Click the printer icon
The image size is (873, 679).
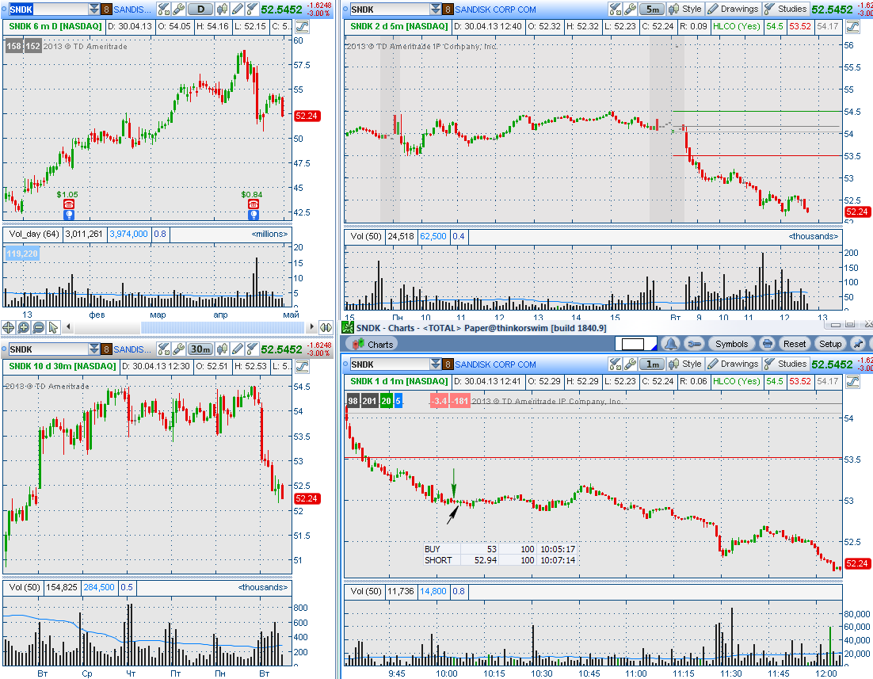[767, 344]
